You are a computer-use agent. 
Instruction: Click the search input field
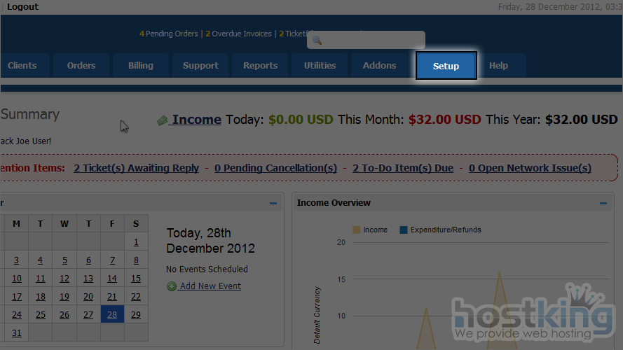click(x=371, y=41)
